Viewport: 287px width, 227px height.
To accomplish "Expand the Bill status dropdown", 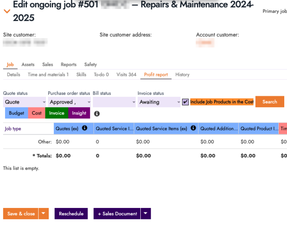I will pos(114,102).
